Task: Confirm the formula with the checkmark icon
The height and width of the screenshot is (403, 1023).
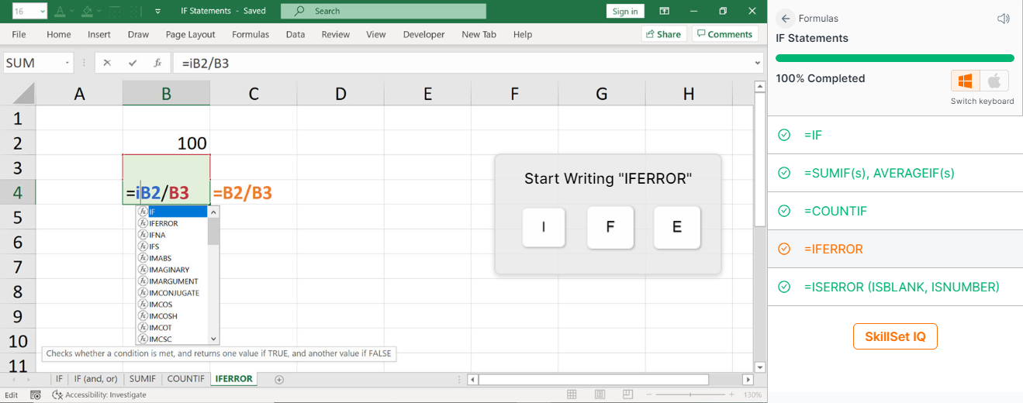Action: (x=133, y=64)
